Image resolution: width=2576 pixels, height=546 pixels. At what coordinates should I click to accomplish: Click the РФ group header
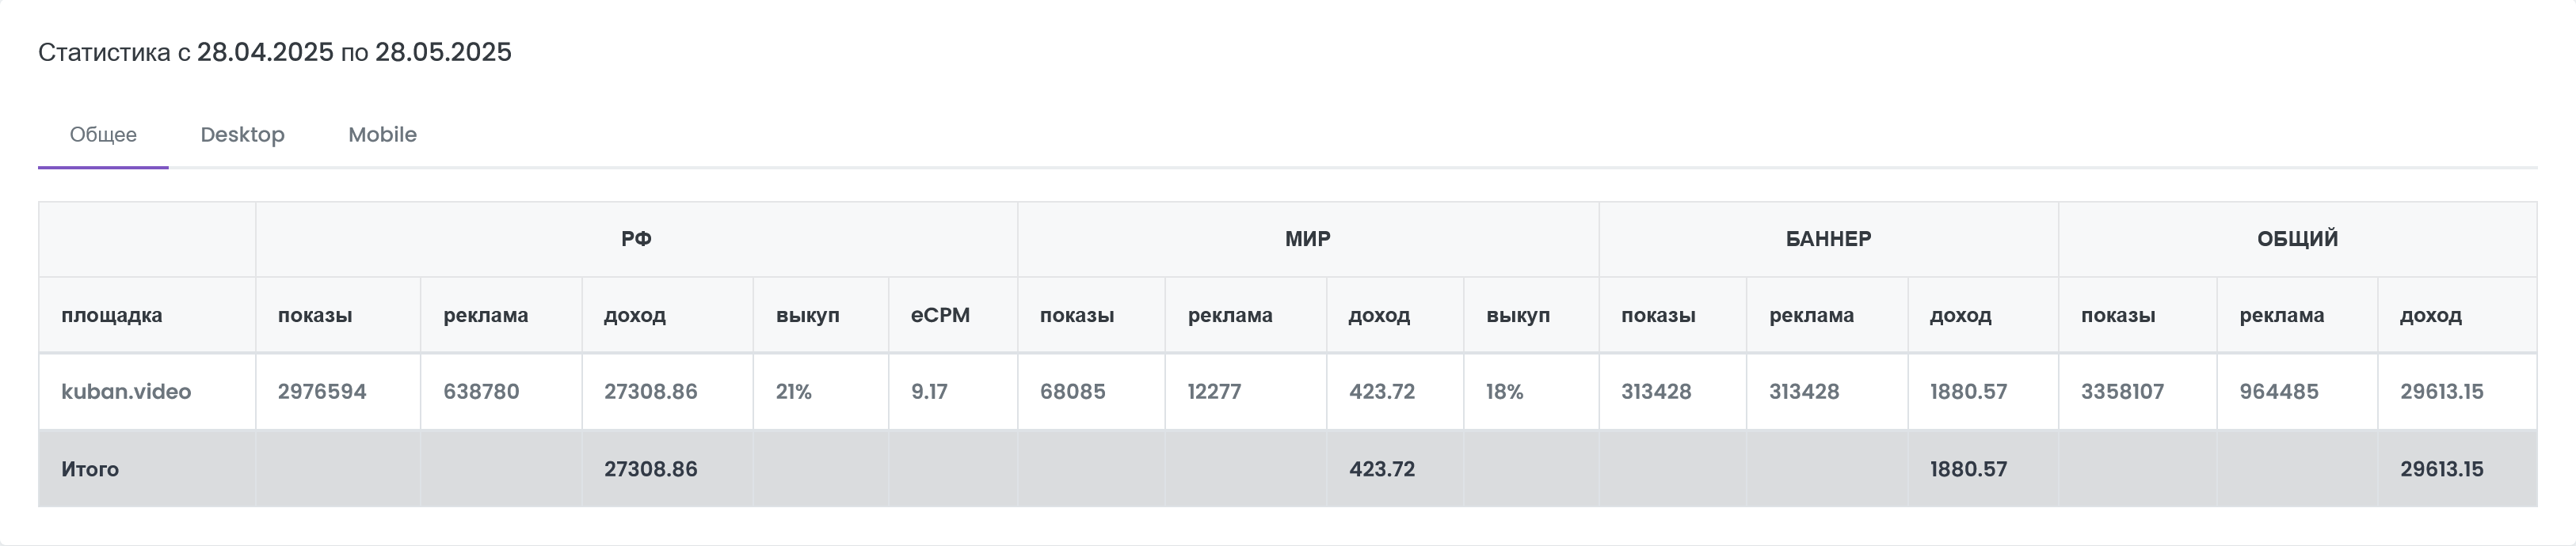636,238
